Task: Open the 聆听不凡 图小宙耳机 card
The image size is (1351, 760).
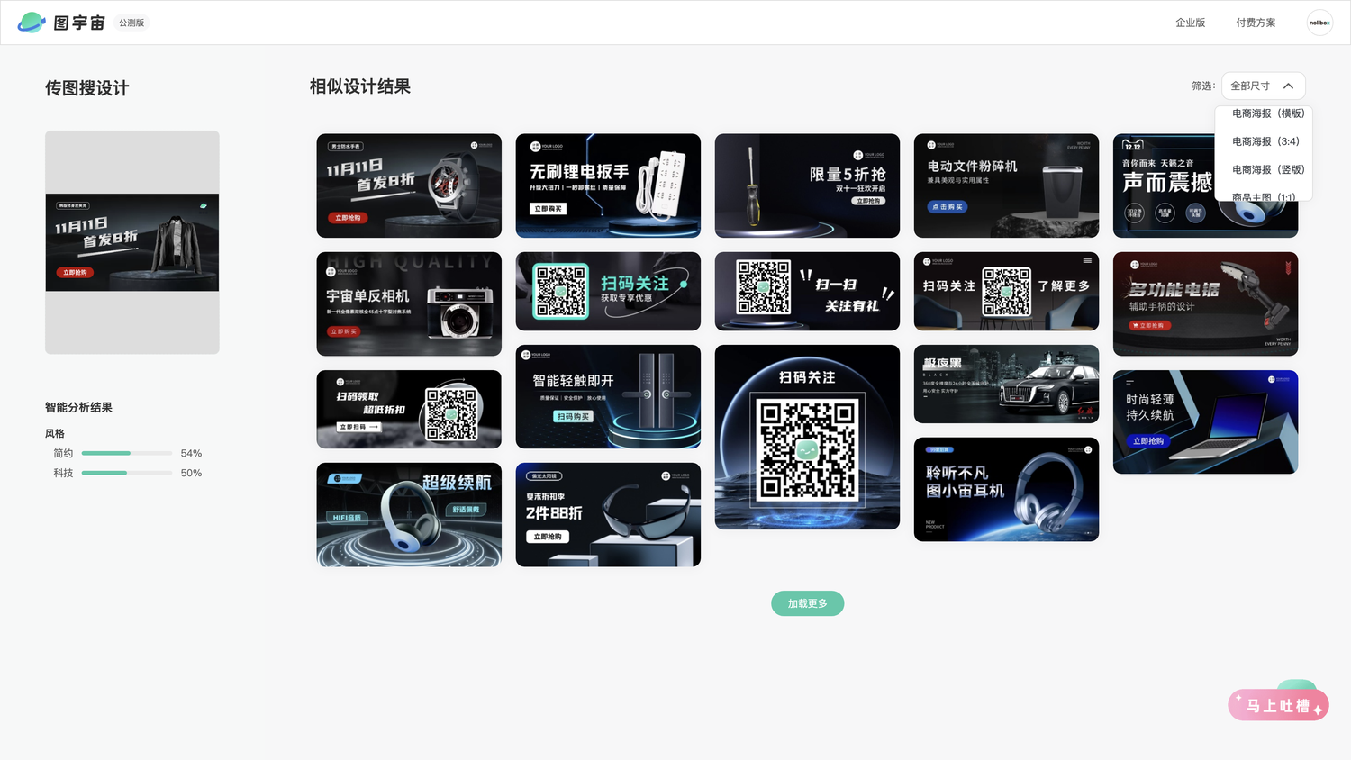Action: pos(1006,489)
